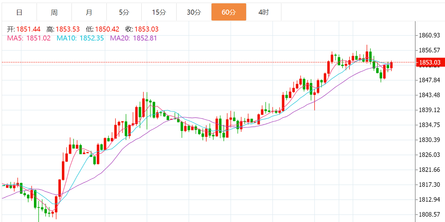Click the 1834.75 price axis label
Viewport: 445px width, 222px height.
(430, 125)
